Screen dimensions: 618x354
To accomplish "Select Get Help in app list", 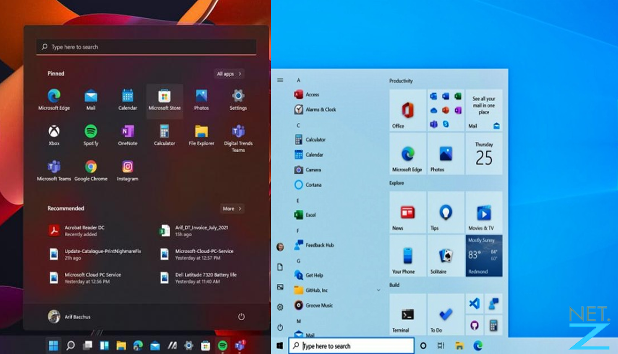I will click(308, 275).
